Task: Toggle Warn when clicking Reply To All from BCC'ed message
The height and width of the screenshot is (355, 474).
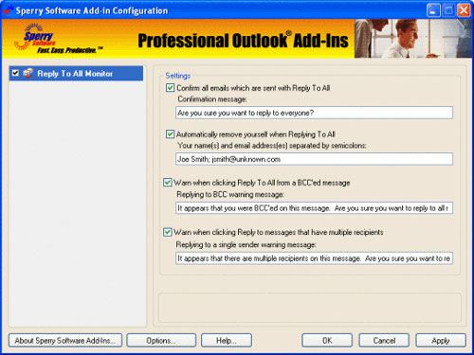Action: click(x=168, y=183)
